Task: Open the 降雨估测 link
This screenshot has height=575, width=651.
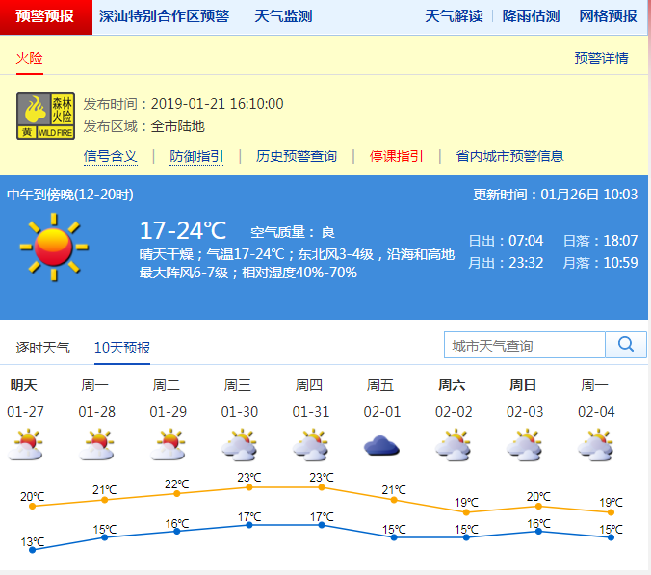Action: (x=531, y=16)
